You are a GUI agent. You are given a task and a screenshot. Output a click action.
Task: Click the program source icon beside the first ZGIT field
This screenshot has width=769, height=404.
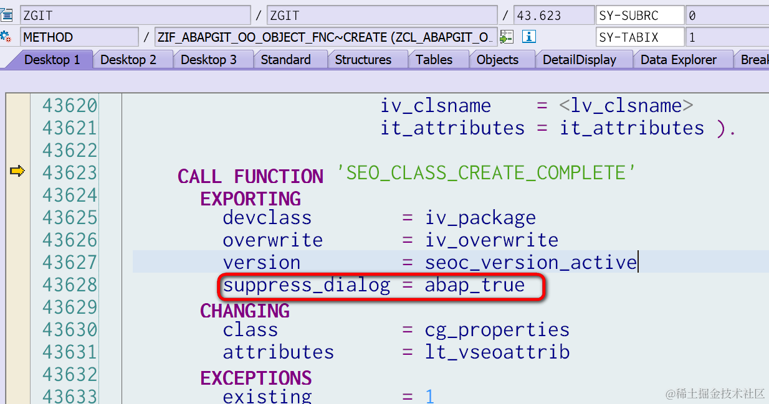pyautogui.click(x=6, y=15)
